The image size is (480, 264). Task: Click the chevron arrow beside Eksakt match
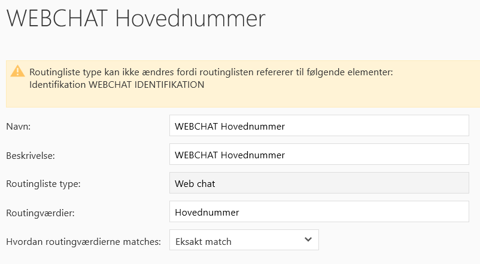coord(308,240)
